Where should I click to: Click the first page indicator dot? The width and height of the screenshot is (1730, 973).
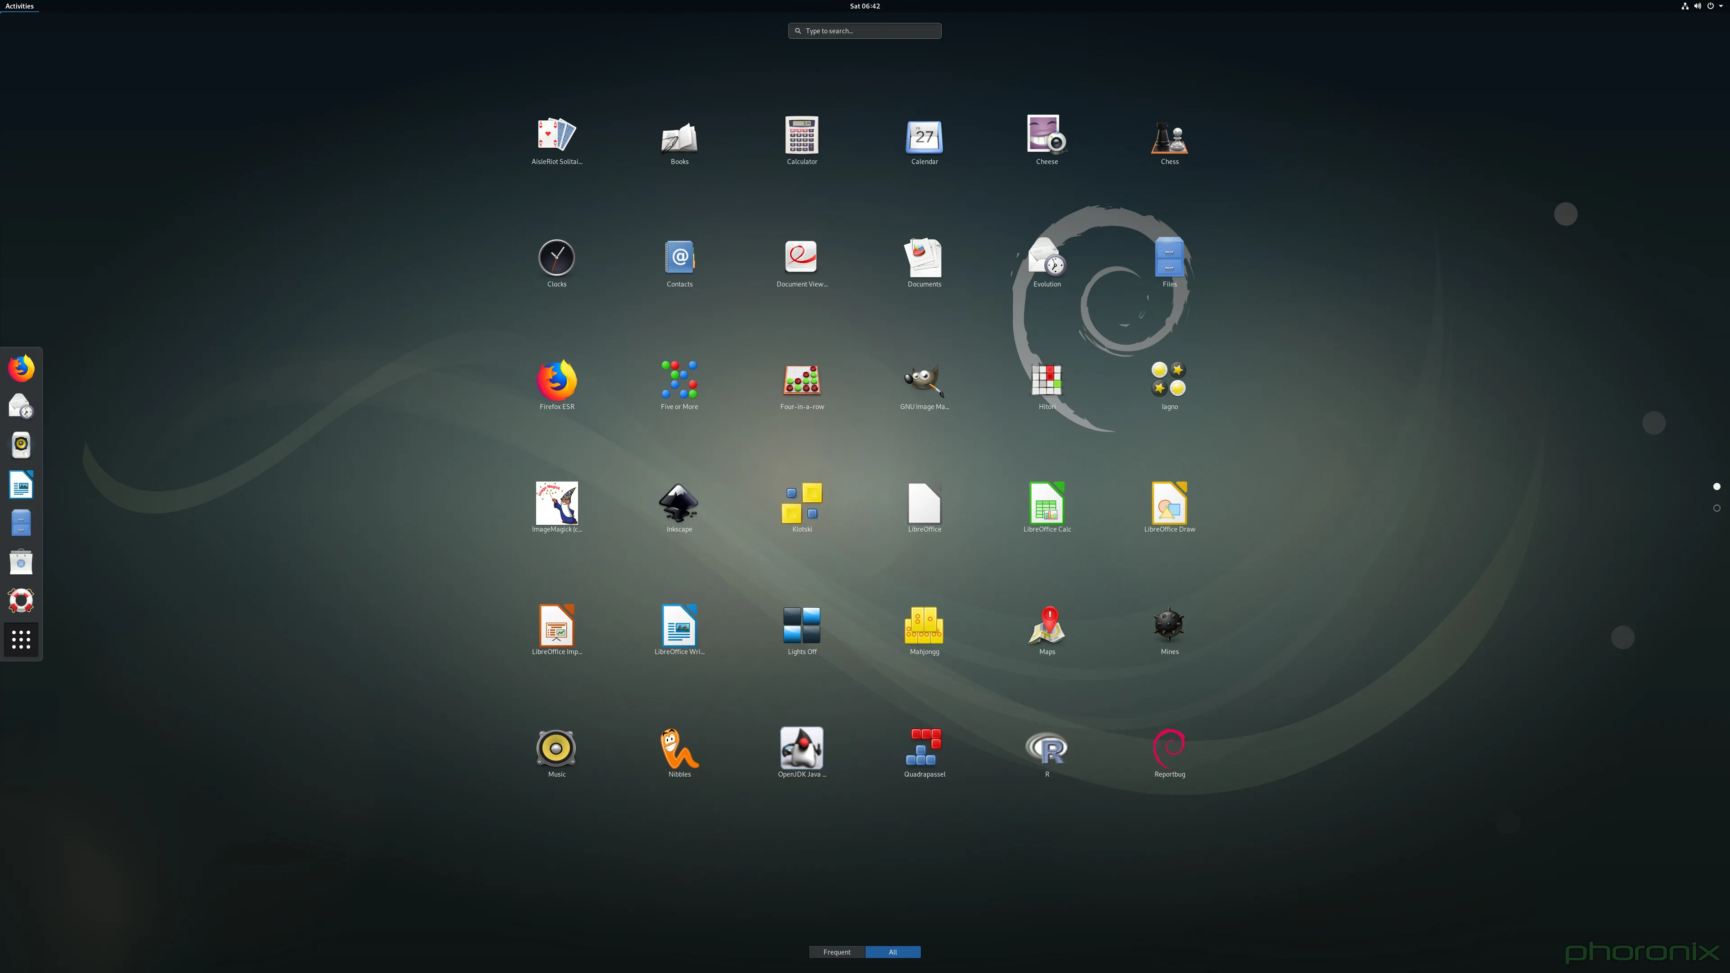coord(1716,487)
